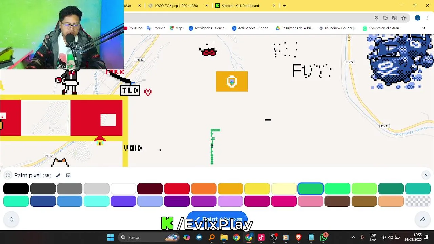The image size is (434, 244).
Task: Click the blue pixel creature art on the map
Action: [x=400, y=62]
